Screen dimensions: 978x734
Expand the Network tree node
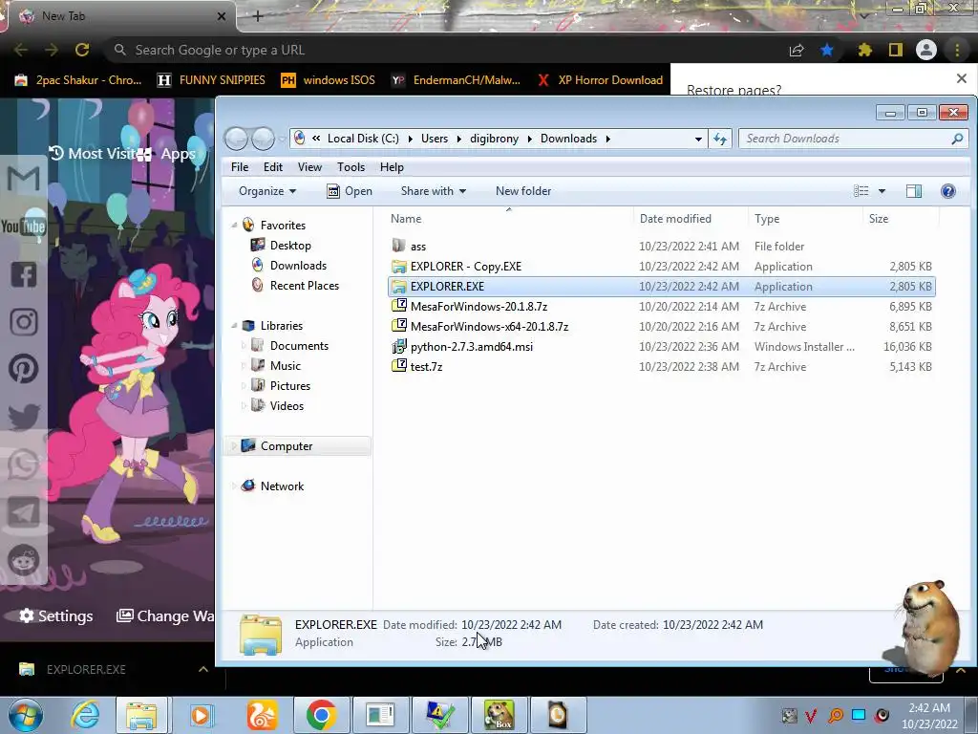(x=235, y=486)
